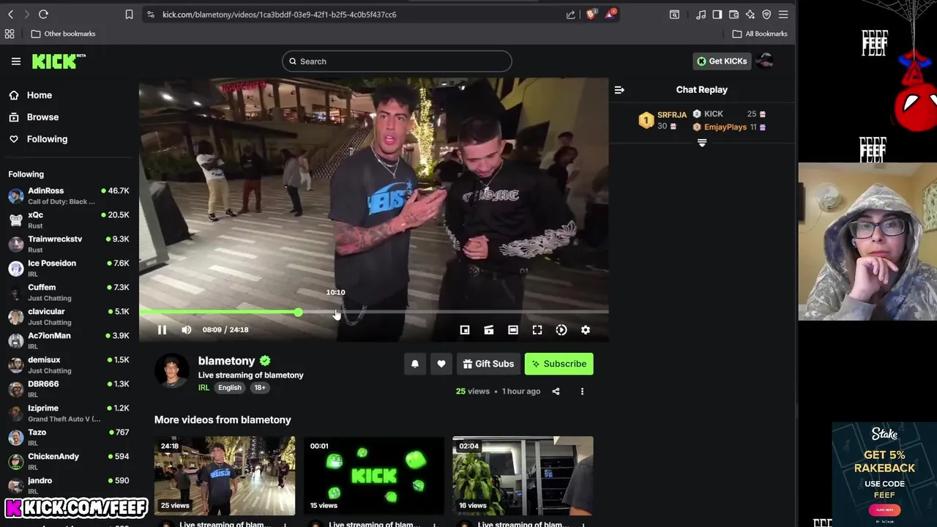Screen dimensions: 937x527
Task: Select Cuffem in Following list
Action: (x=70, y=293)
